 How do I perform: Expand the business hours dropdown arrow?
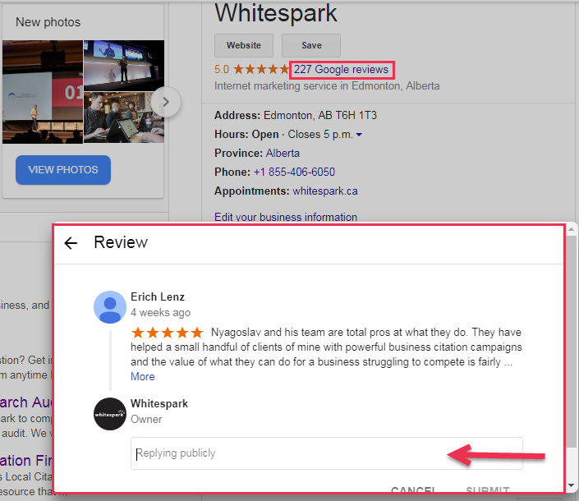pyautogui.click(x=359, y=135)
